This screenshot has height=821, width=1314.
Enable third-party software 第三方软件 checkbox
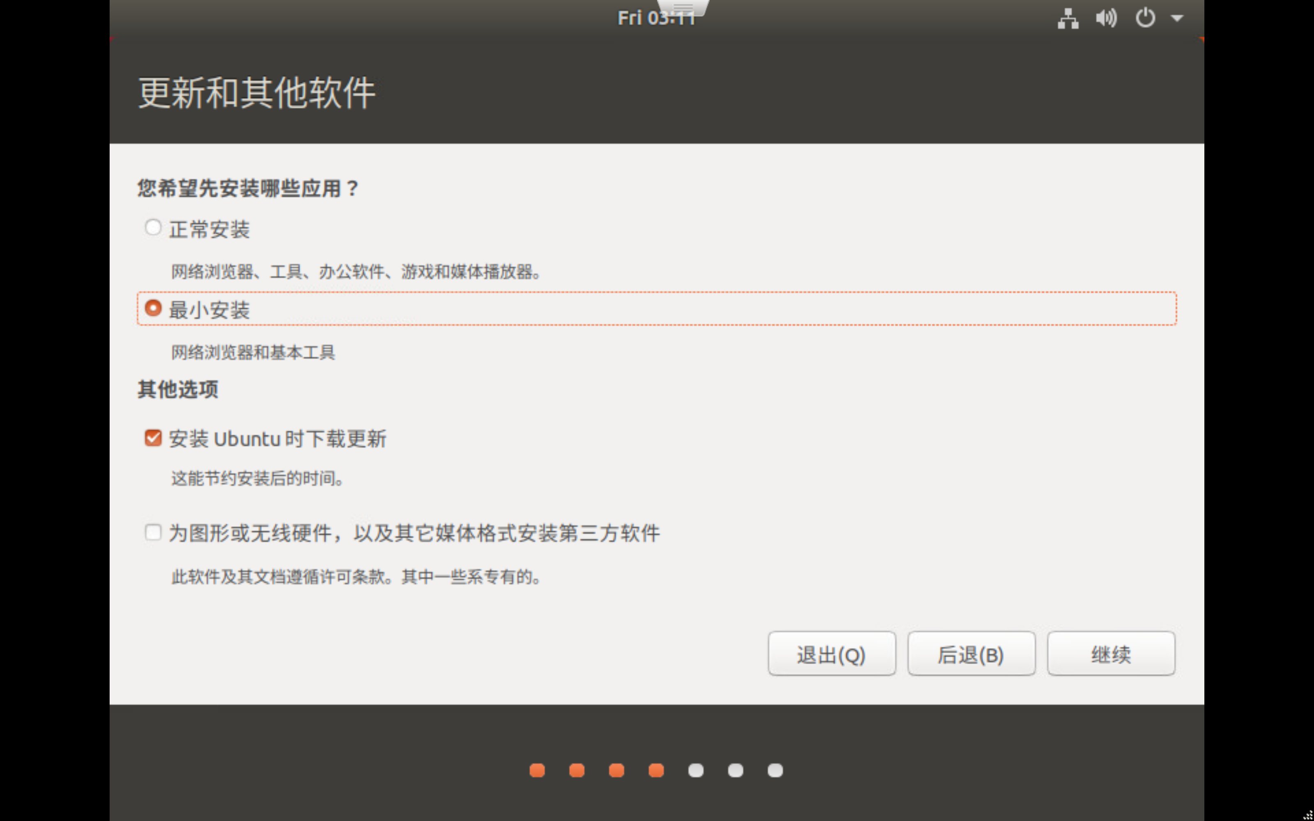[x=153, y=532]
